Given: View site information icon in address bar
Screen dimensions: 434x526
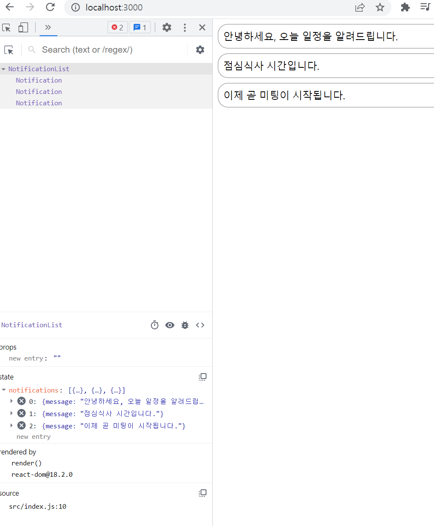Looking at the screenshot, I should pyautogui.click(x=75, y=7).
